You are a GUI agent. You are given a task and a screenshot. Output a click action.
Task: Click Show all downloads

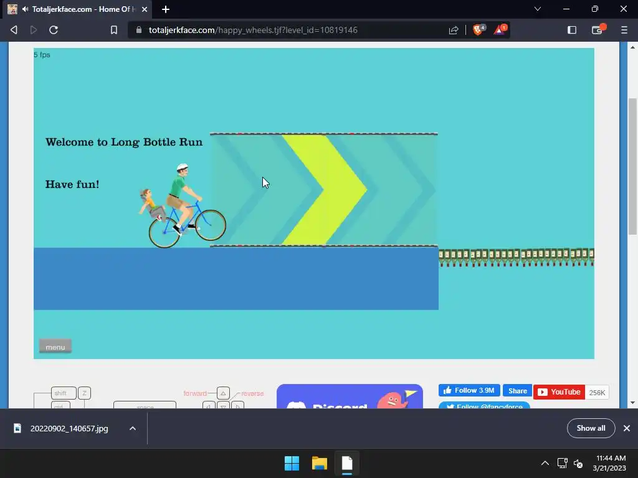[591, 428]
